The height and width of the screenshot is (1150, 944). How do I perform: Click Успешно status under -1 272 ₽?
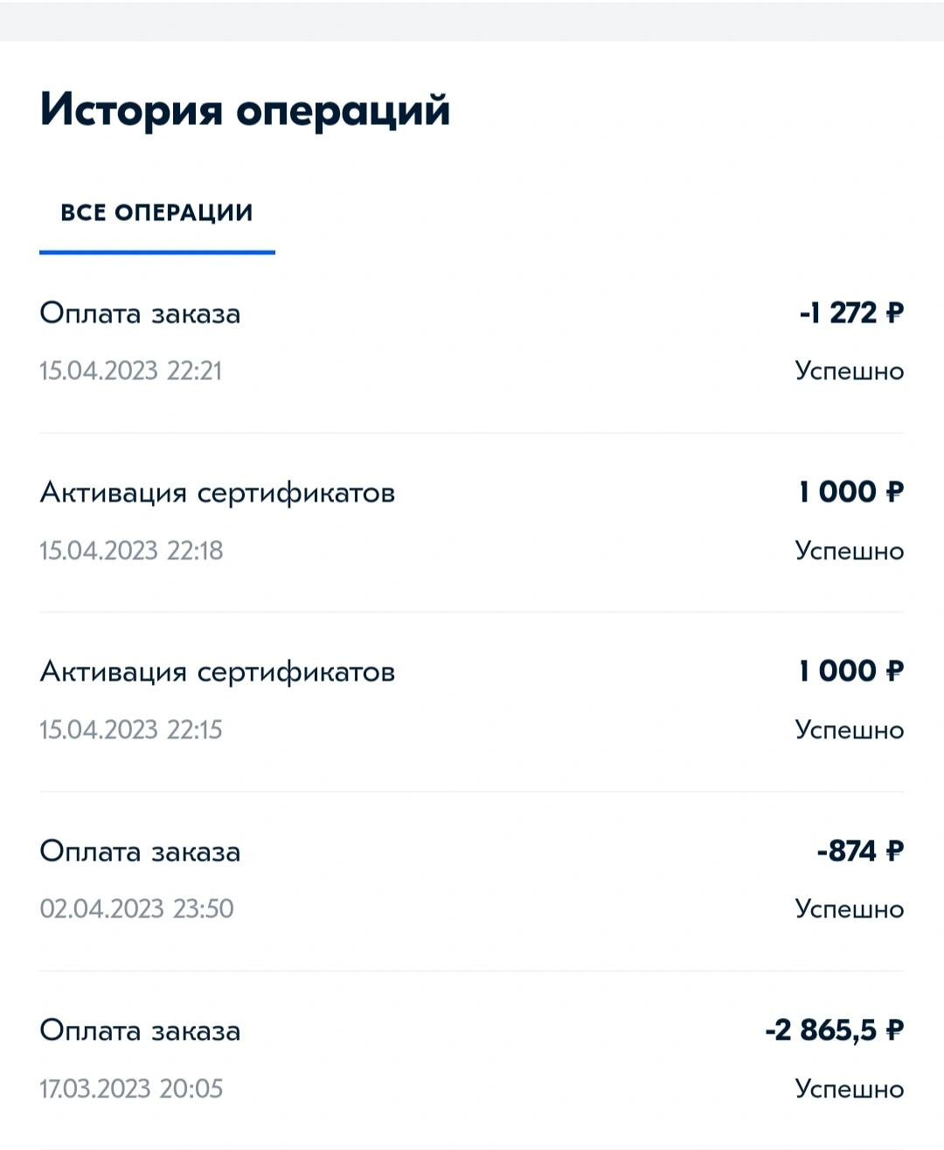pyautogui.click(x=850, y=371)
